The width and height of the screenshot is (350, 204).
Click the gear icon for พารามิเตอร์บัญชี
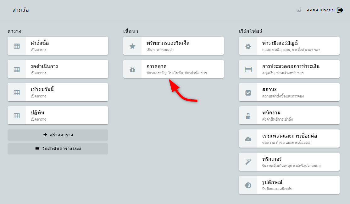coord(248,46)
